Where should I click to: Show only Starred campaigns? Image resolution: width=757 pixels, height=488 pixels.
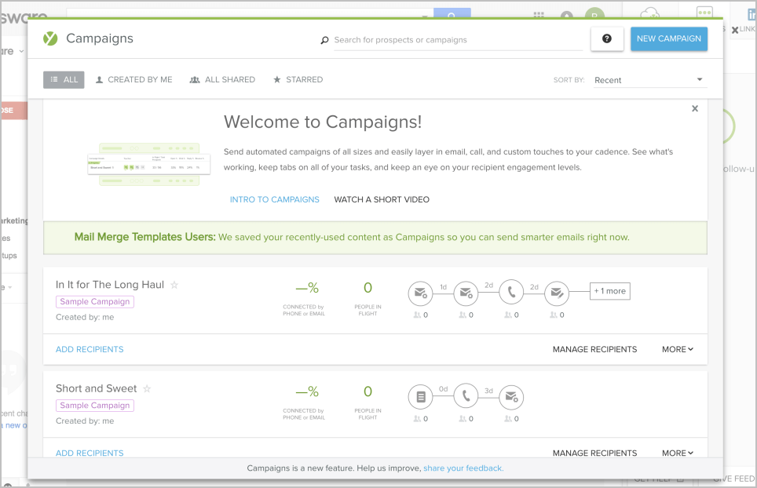pyautogui.click(x=298, y=80)
